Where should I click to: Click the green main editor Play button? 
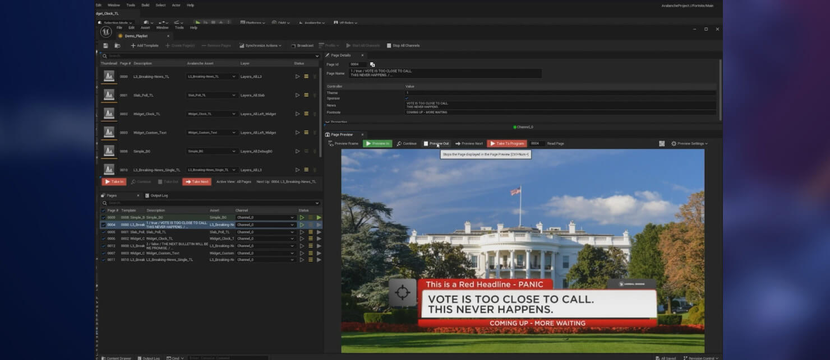197,22
